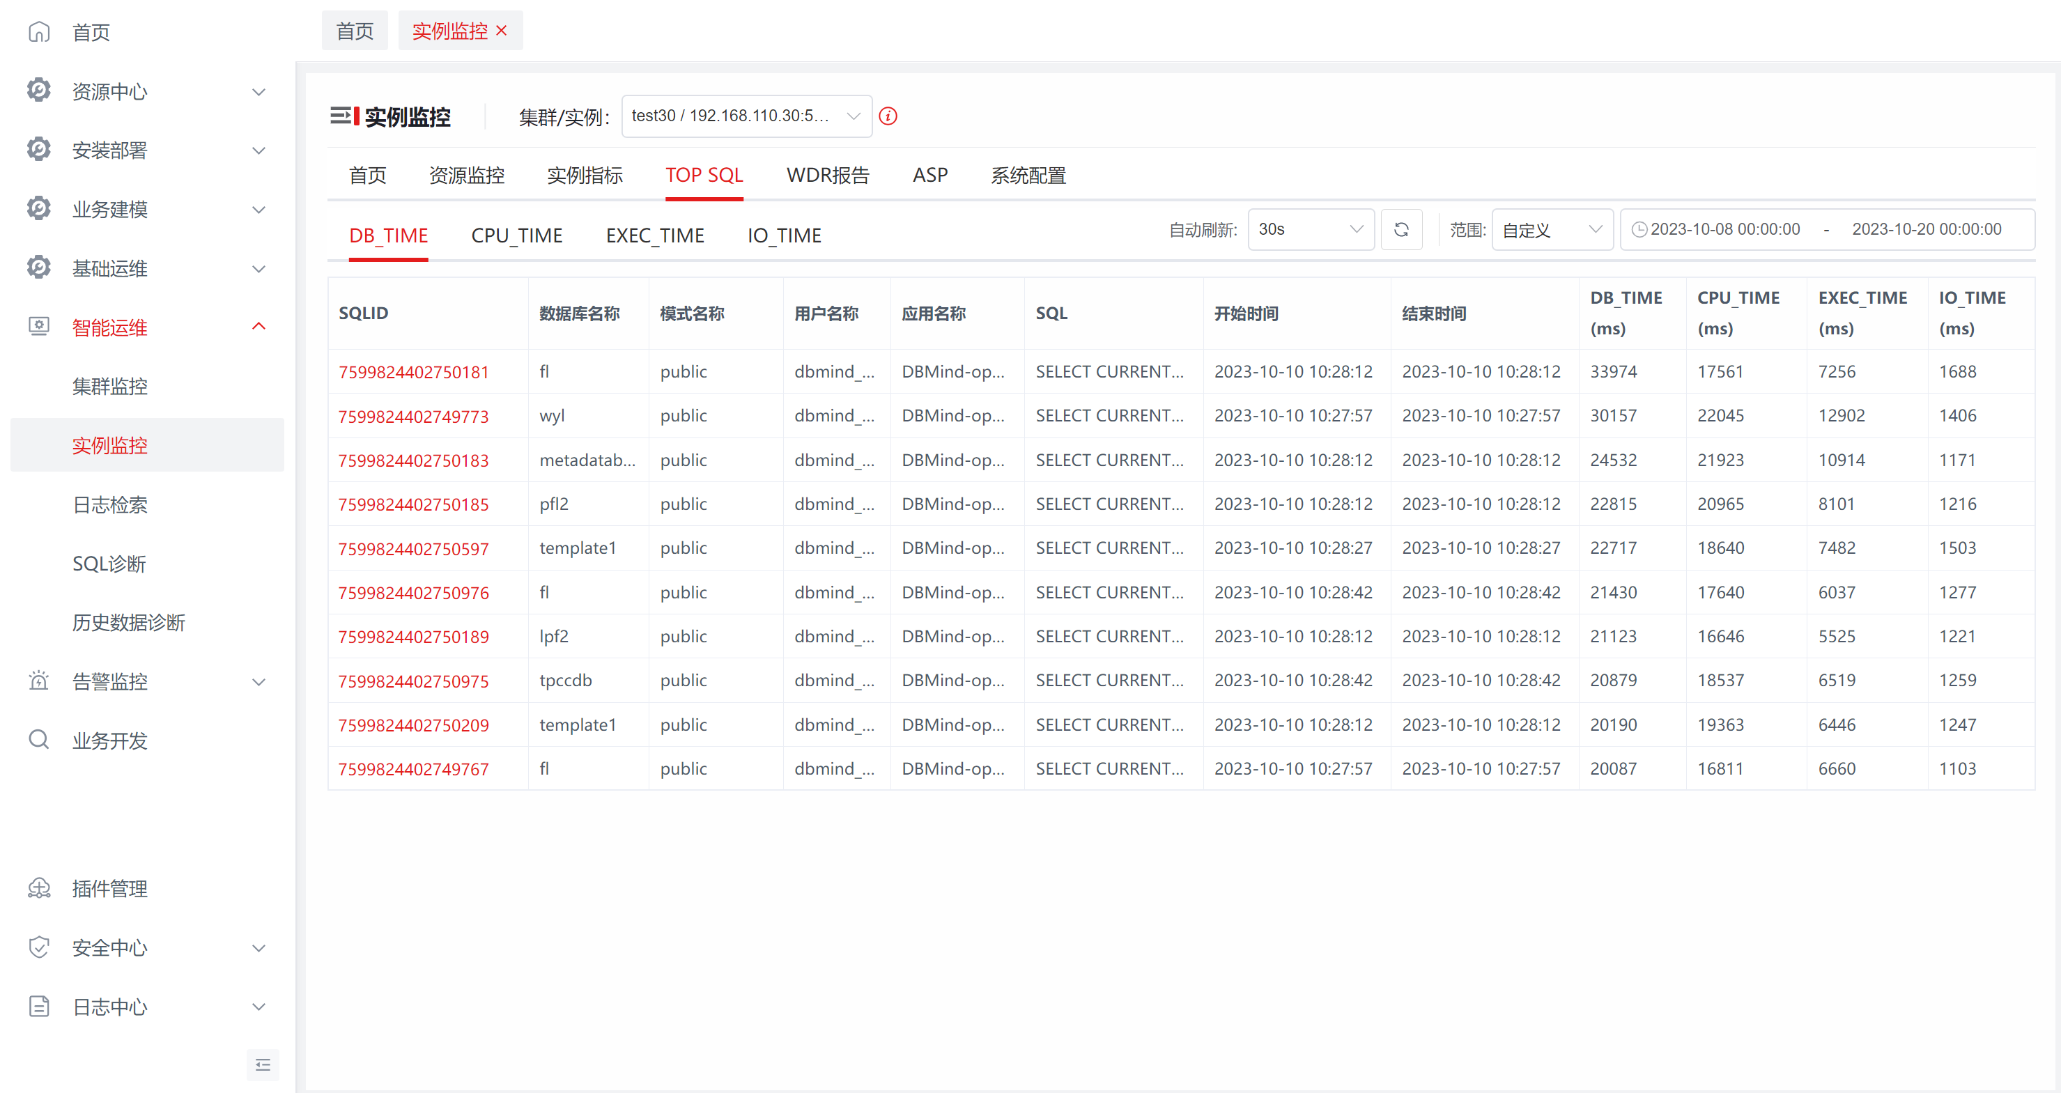
Task: Switch to the 首页 top page tab
Action: [x=355, y=31]
